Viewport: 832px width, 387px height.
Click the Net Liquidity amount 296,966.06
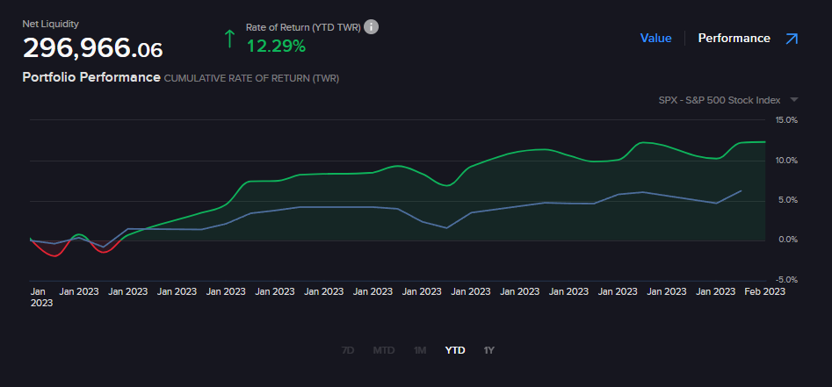92,47
